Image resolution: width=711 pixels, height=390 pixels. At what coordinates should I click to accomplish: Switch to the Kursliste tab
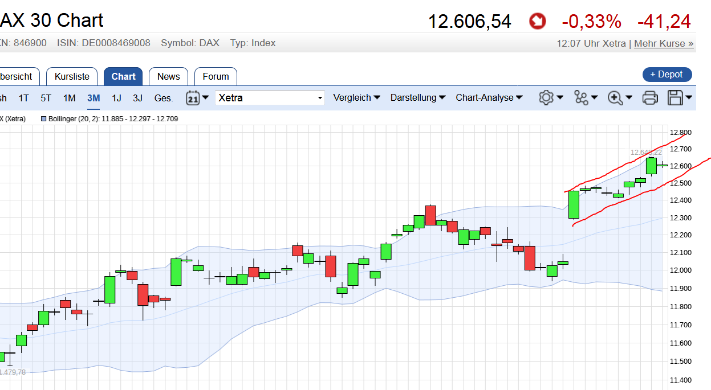tap(72, 76)
